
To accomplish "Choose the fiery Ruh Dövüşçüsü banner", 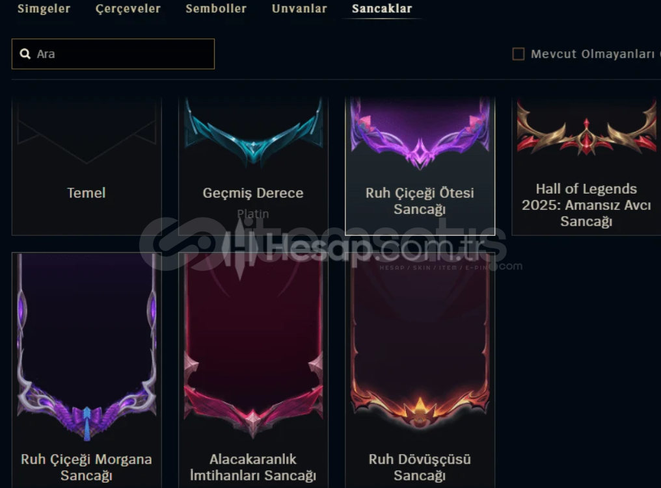I will click(x=420, y=370).
